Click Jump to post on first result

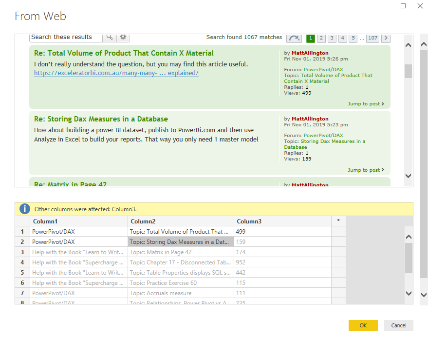366,104
